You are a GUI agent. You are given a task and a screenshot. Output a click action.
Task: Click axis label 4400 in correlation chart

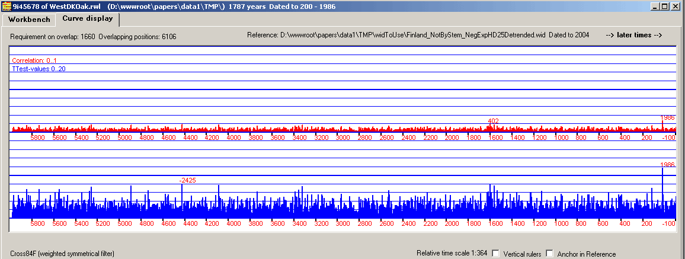click(190, 138)
